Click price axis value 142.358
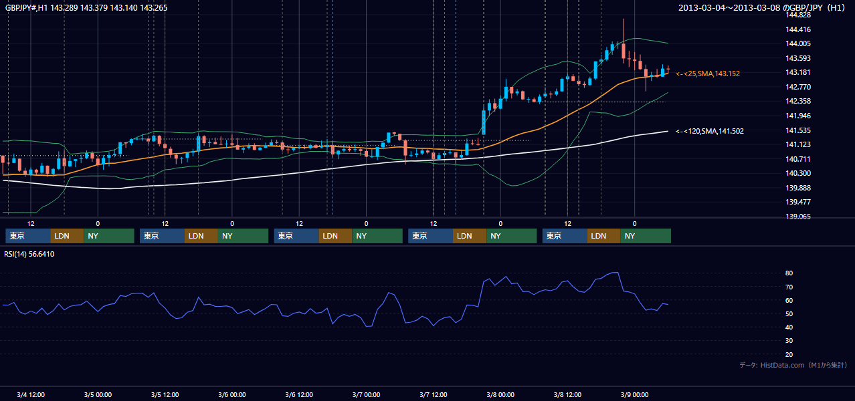The height and width of the screenshot is (401, 855). pos(799,101)
